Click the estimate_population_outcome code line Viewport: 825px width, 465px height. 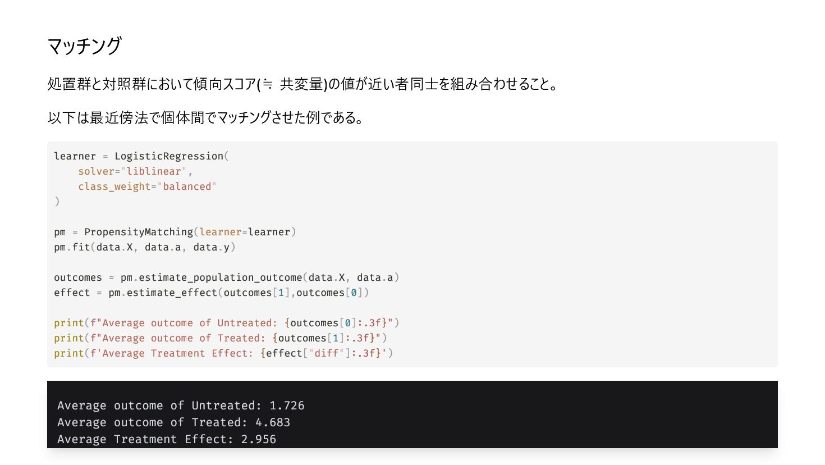point(227,277)
